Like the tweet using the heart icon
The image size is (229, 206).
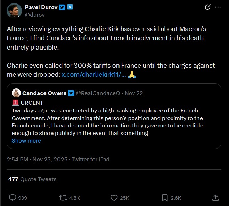click(x=114, y=198)
